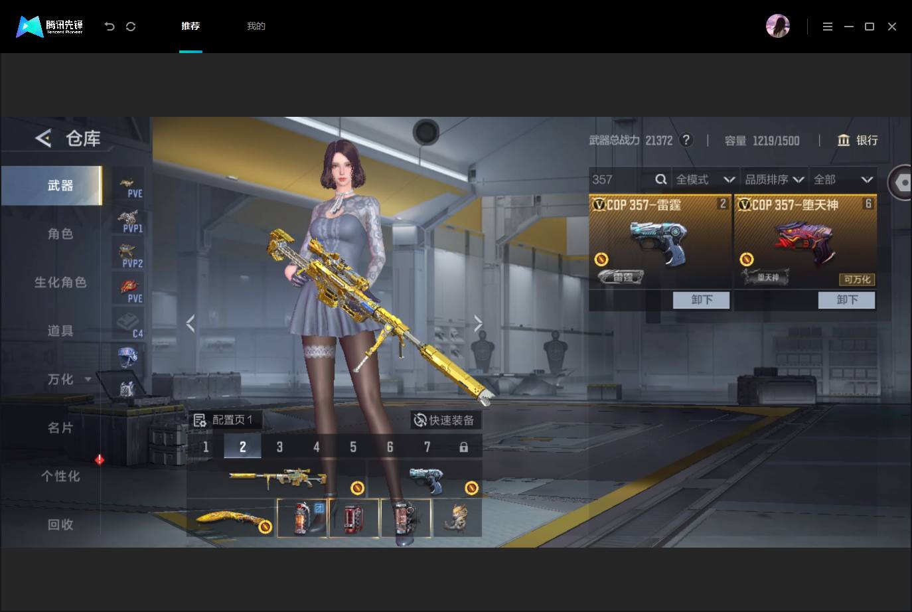Select the 生化角色 category
The height and width of the screenshot is (612, 912).
(x=60, y=282)
